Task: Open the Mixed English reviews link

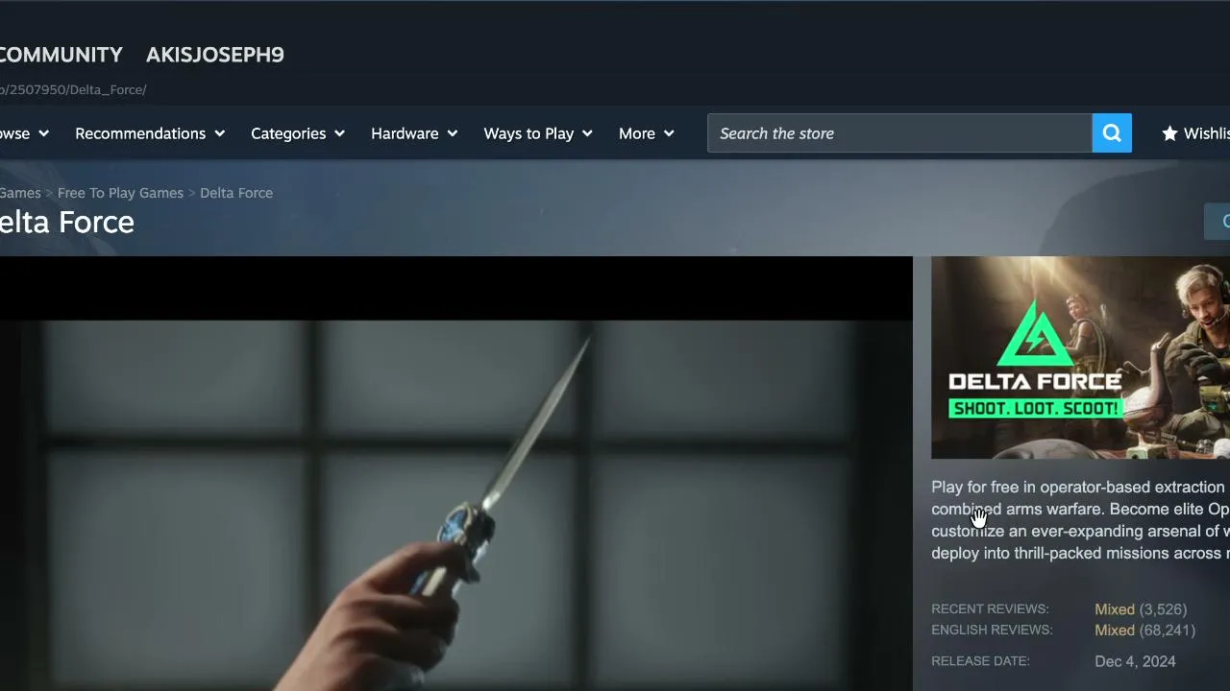Action: pyautogui.click(x=1115, y=631)
